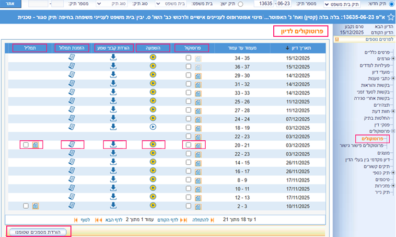Screen dimensions: 396x237
Task: Tick protocol checkbox for pages 29 - 30
Action: click(188, 75)
